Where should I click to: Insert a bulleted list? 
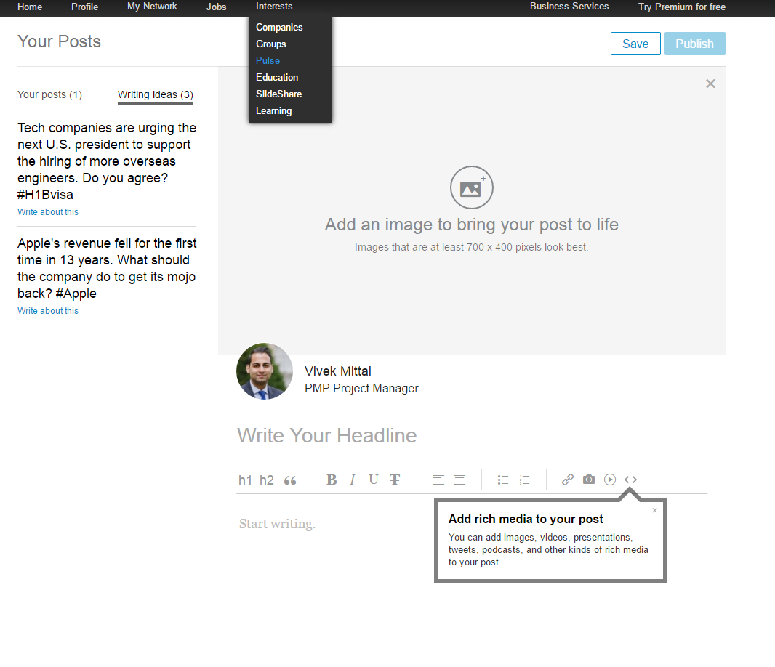[503, 480]
